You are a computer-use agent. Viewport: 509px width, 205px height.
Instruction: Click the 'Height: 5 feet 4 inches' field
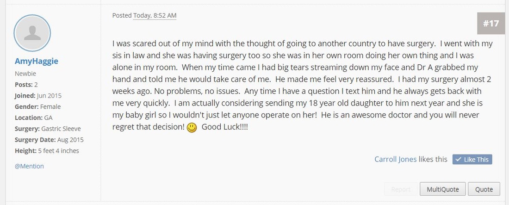click(x=47, y=151)
